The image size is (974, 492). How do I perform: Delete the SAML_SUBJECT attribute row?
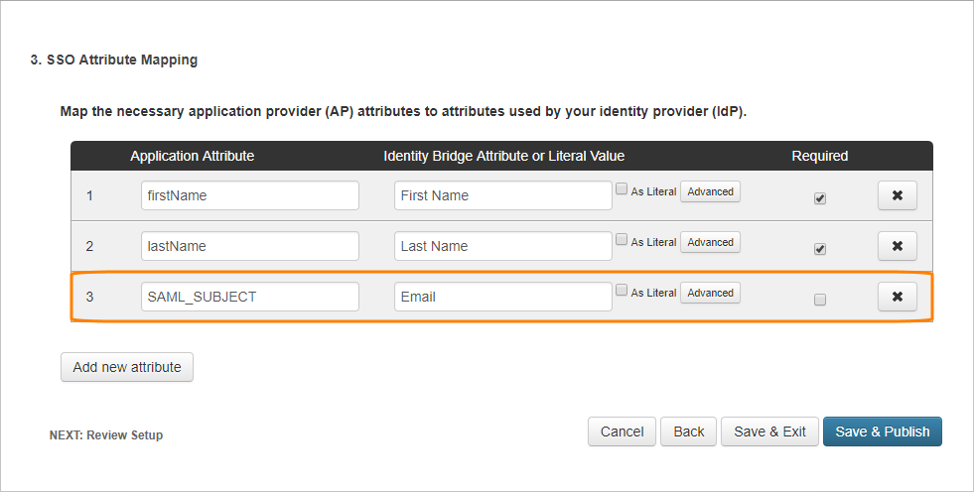coord(897,297)
